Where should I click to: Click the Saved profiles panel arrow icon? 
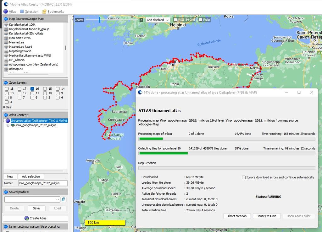6,192
